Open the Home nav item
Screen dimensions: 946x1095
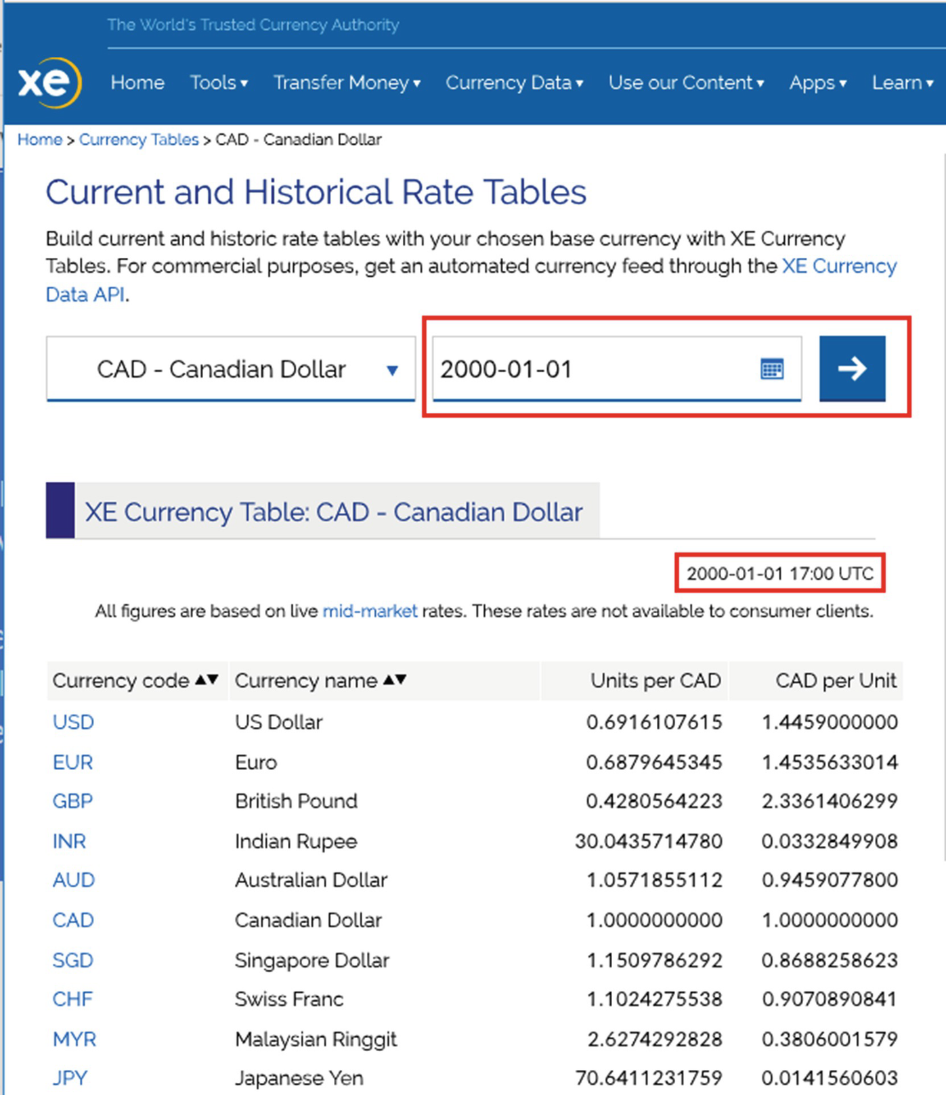coord(137,83)
